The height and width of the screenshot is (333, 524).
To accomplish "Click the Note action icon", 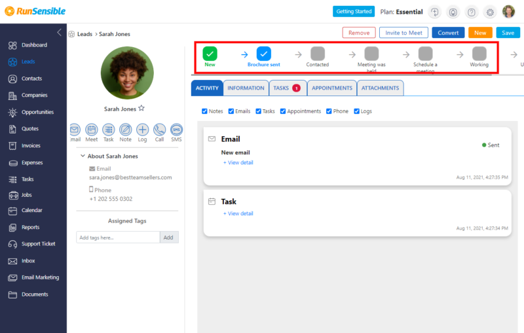I will [x=126, y=130].
